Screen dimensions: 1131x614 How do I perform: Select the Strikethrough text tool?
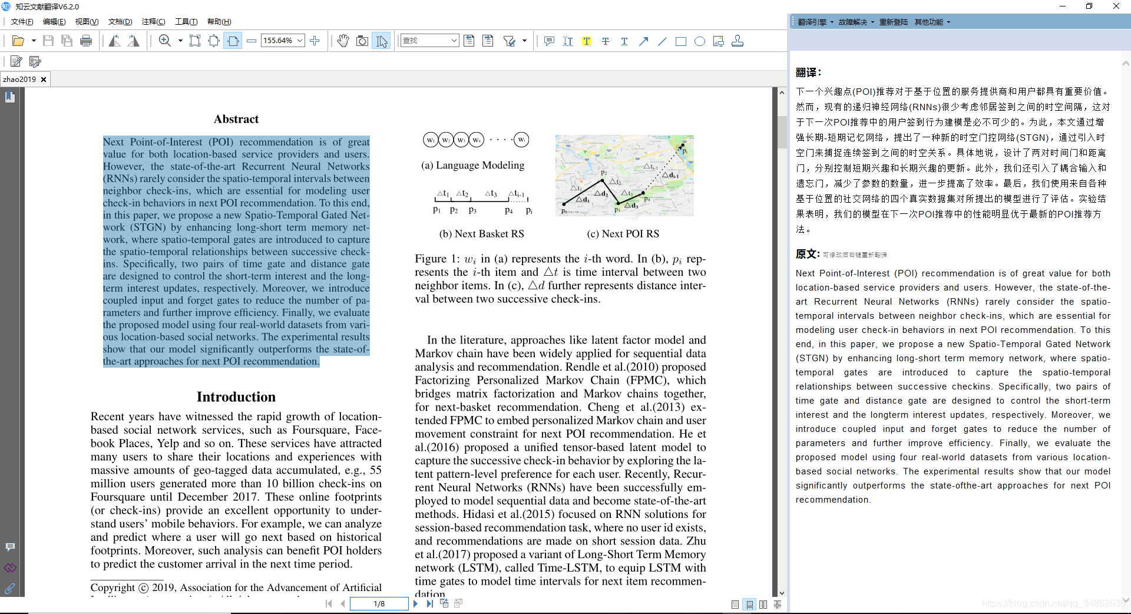tap(606, 41)
